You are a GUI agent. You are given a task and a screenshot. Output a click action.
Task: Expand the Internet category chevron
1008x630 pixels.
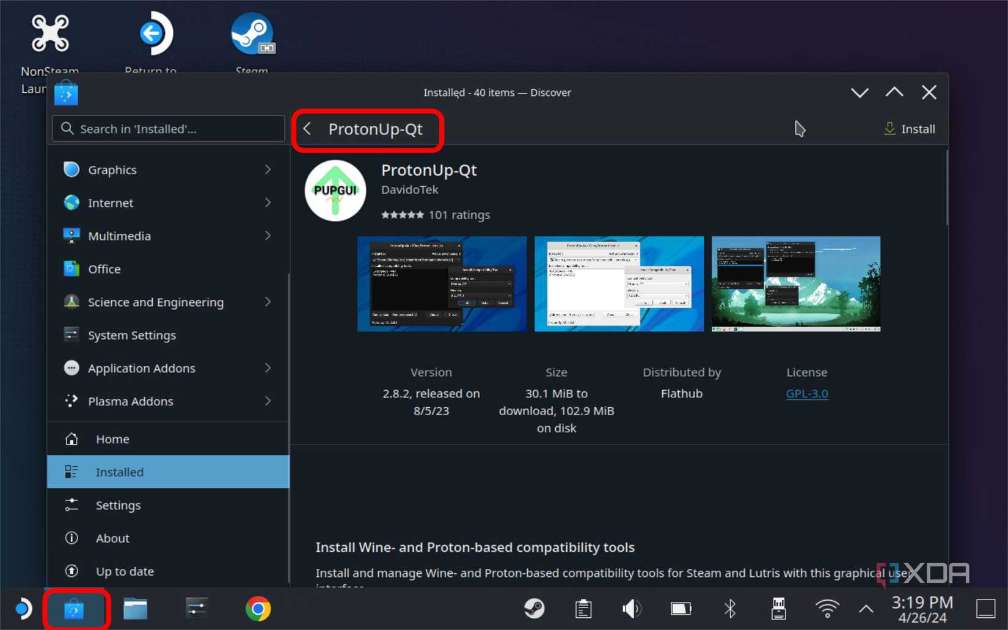[x=268, y=203]
